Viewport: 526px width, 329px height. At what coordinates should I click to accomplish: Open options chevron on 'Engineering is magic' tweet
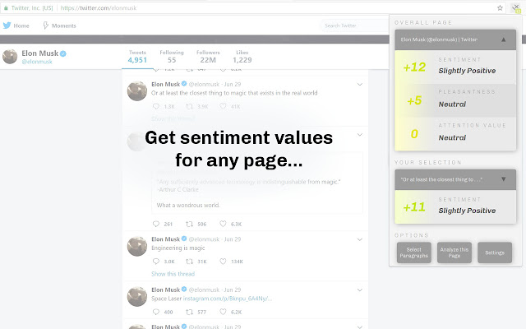pyautogui.click(x=360, y=239)
